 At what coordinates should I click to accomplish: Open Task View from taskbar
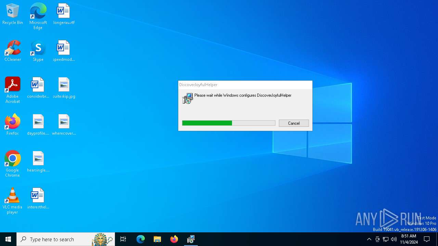click(123, 239)
